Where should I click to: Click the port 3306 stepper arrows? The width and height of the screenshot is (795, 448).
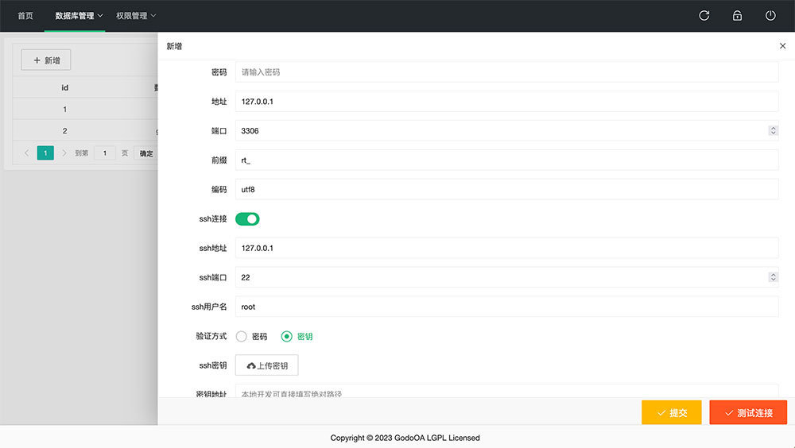coord(773,131)
